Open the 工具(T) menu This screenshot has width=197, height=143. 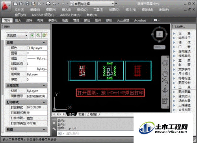[98, 10]
